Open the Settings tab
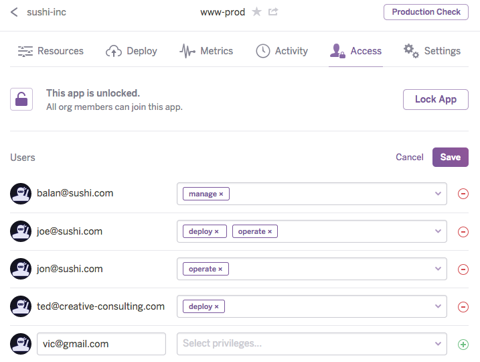 [x=432, y=51]
